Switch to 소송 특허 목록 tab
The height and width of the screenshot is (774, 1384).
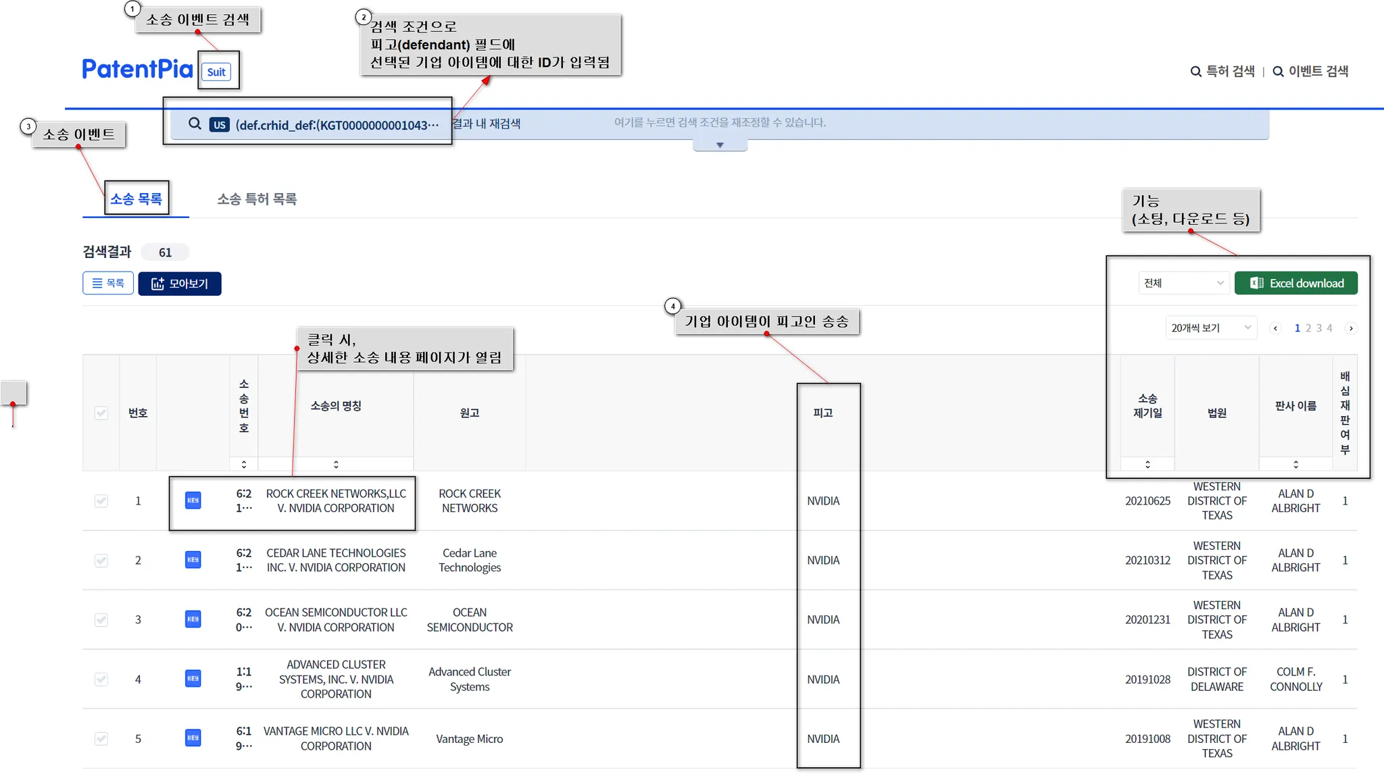click(257, 199)
